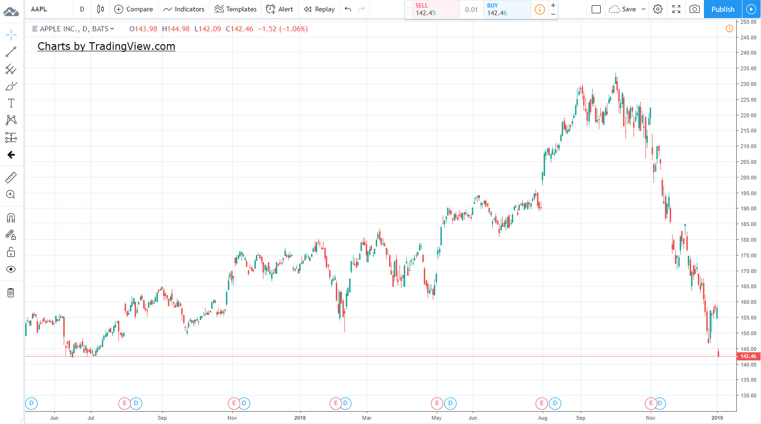Select the crosshair cursor tool
761x424 pixels.
coord(11,34)
